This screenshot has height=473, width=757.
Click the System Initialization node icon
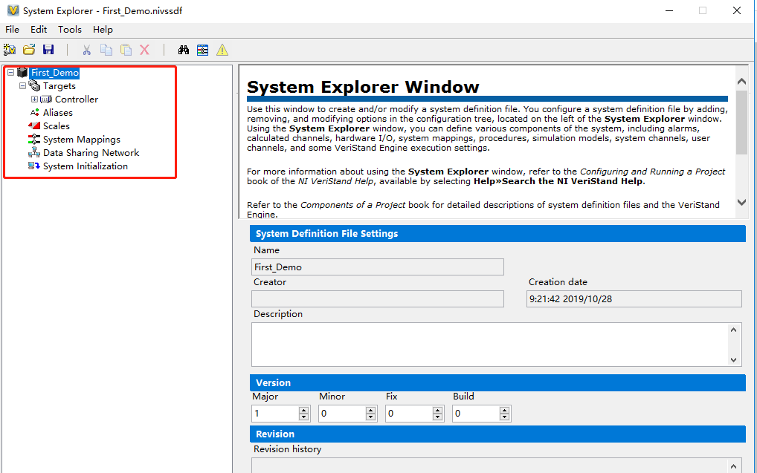tap(34, 166)
